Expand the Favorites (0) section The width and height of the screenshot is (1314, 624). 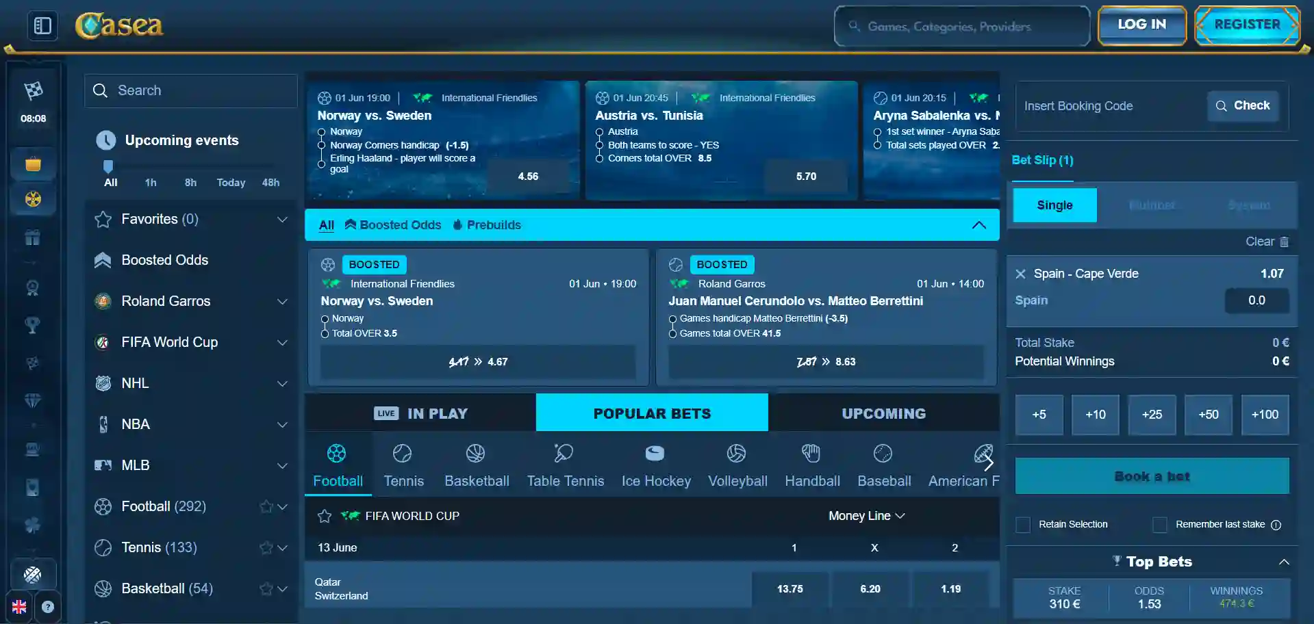coord(282,219)
